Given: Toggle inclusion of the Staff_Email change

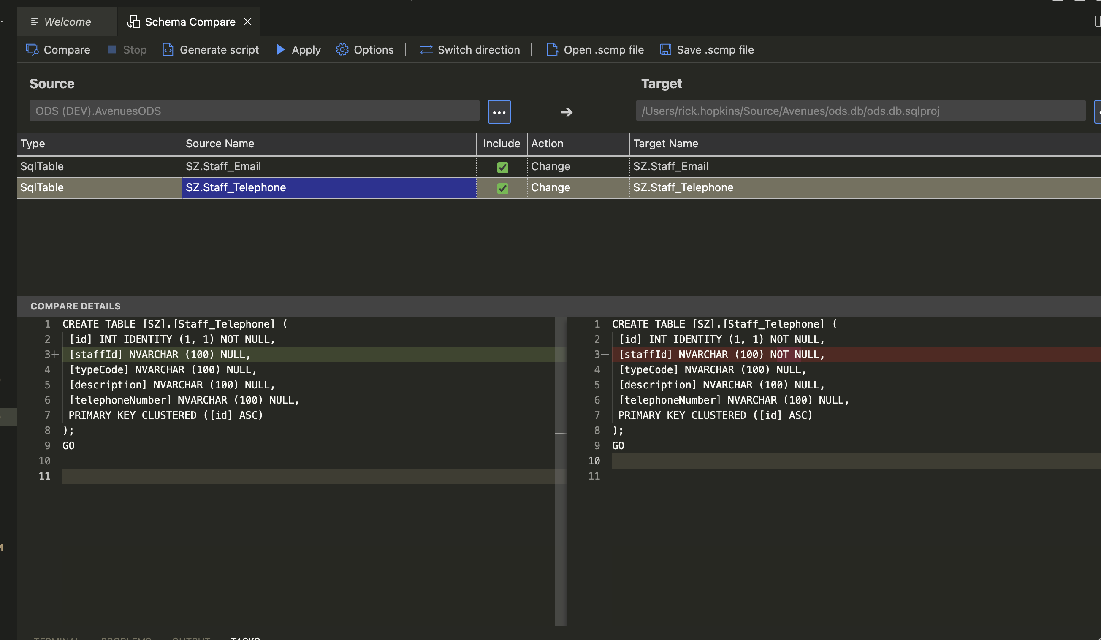Looking at the screenshot, I should pyautogui.click(x=502, y=167).
